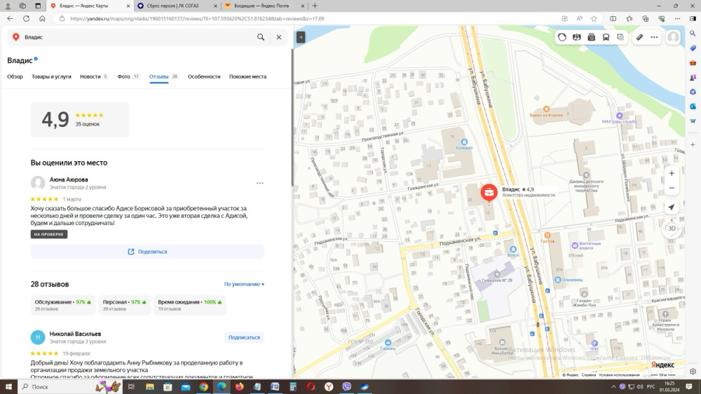Filter reviews by Персонал 97%

click(x=125, y=305)
